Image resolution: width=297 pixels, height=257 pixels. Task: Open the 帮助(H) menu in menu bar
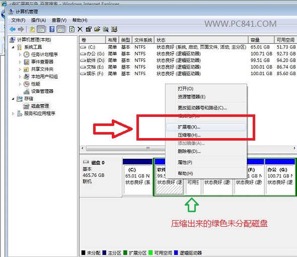point(80,20)
